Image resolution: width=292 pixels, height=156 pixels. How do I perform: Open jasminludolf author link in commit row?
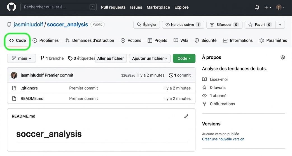[32, 75]
